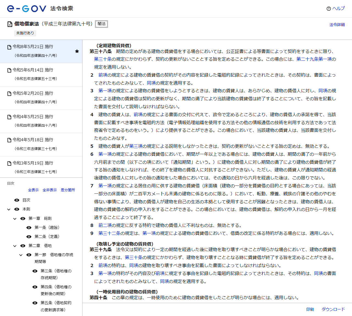Open the 第三十二条 link in paragraph 9

click(109, 233)
